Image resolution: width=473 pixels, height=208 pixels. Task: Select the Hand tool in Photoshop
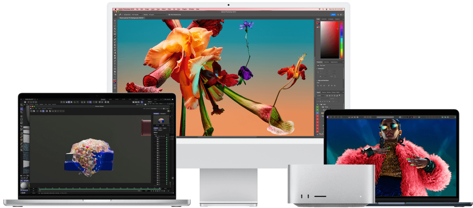[115, 72]
